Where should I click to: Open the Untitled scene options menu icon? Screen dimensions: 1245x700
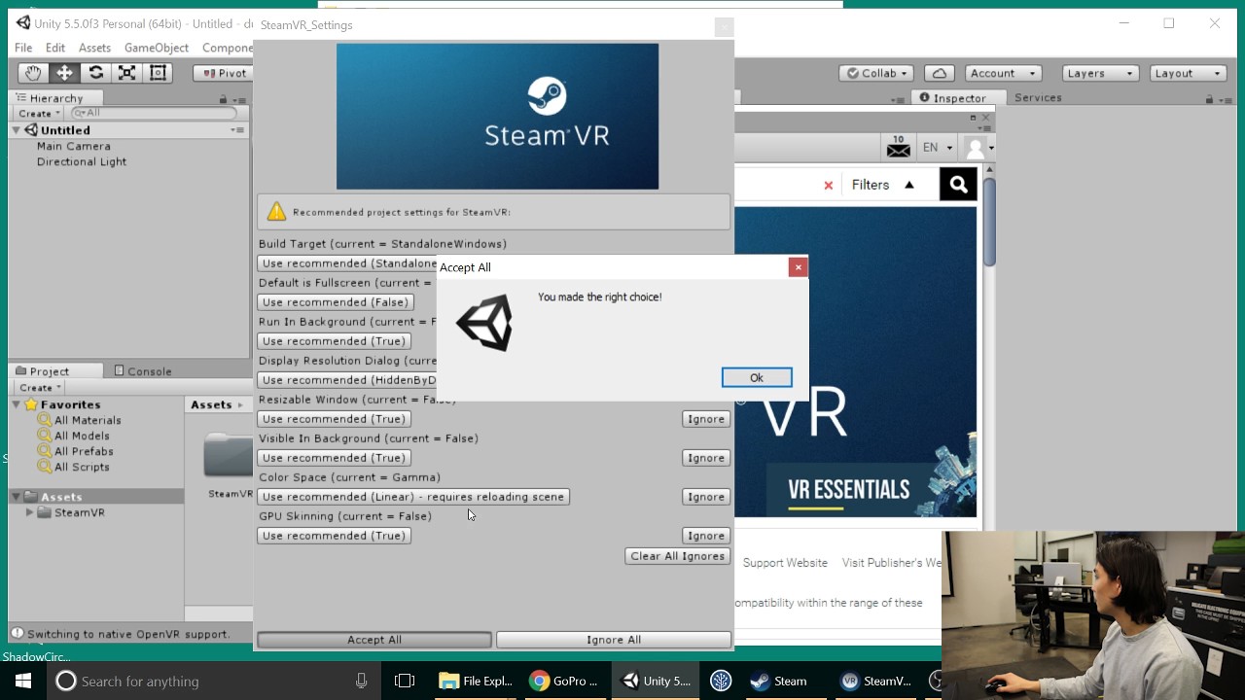click(x=237, y=130)
